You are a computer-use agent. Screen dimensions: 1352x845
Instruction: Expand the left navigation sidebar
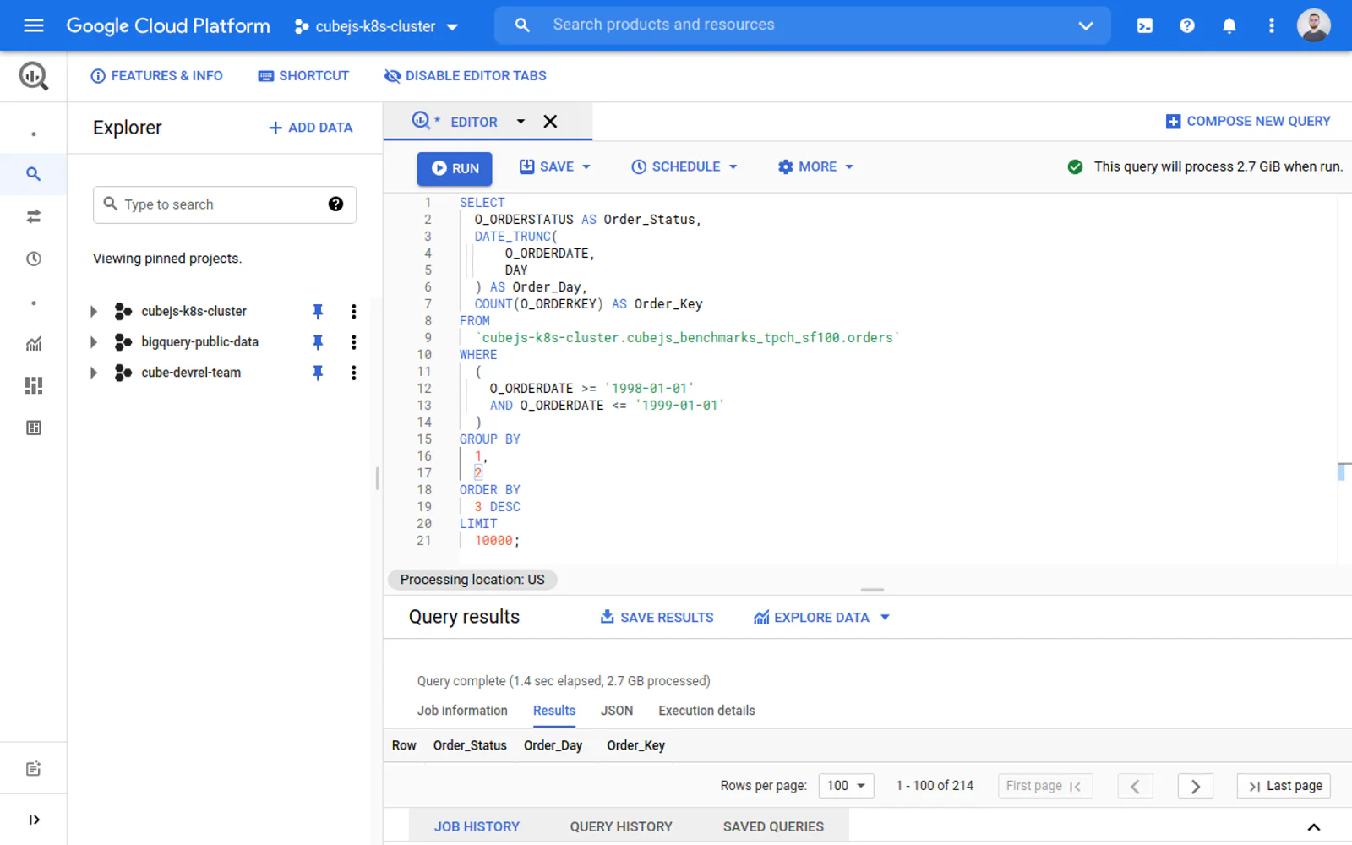pyautogui.click(x=34, y=820)
